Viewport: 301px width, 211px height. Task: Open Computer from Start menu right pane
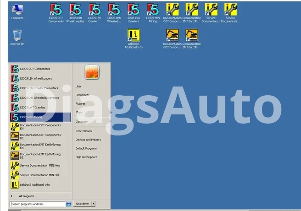point(82,122)
